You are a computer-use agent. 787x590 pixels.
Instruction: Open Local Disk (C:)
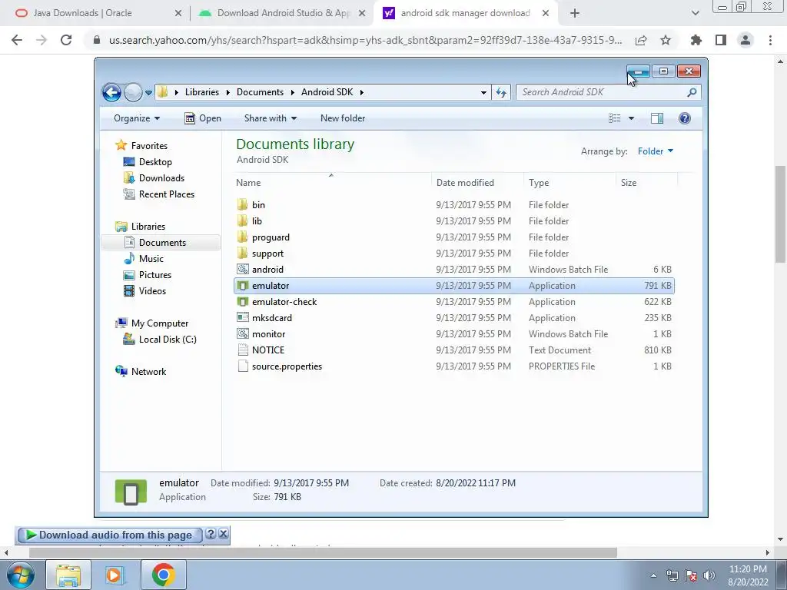(x=167, y=340)
